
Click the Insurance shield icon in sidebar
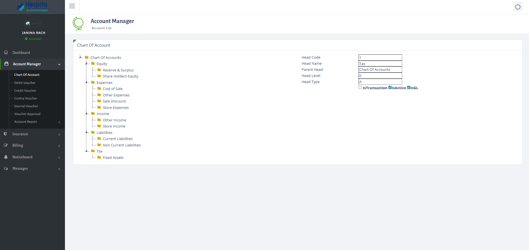(x=6, y=134)
